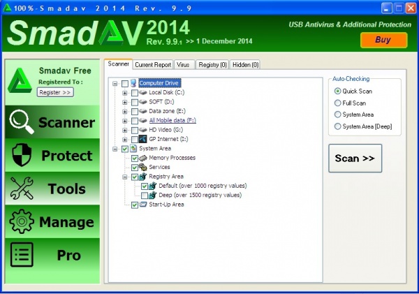Expand the GP Internet (I:) node

coord(125,140)
